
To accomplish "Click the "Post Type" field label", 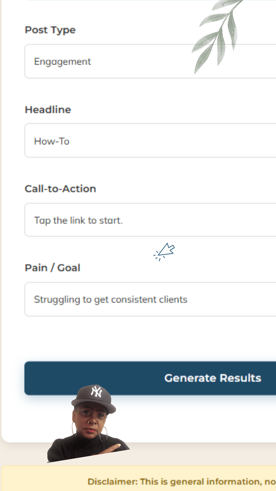I will [x=50, y=30].
